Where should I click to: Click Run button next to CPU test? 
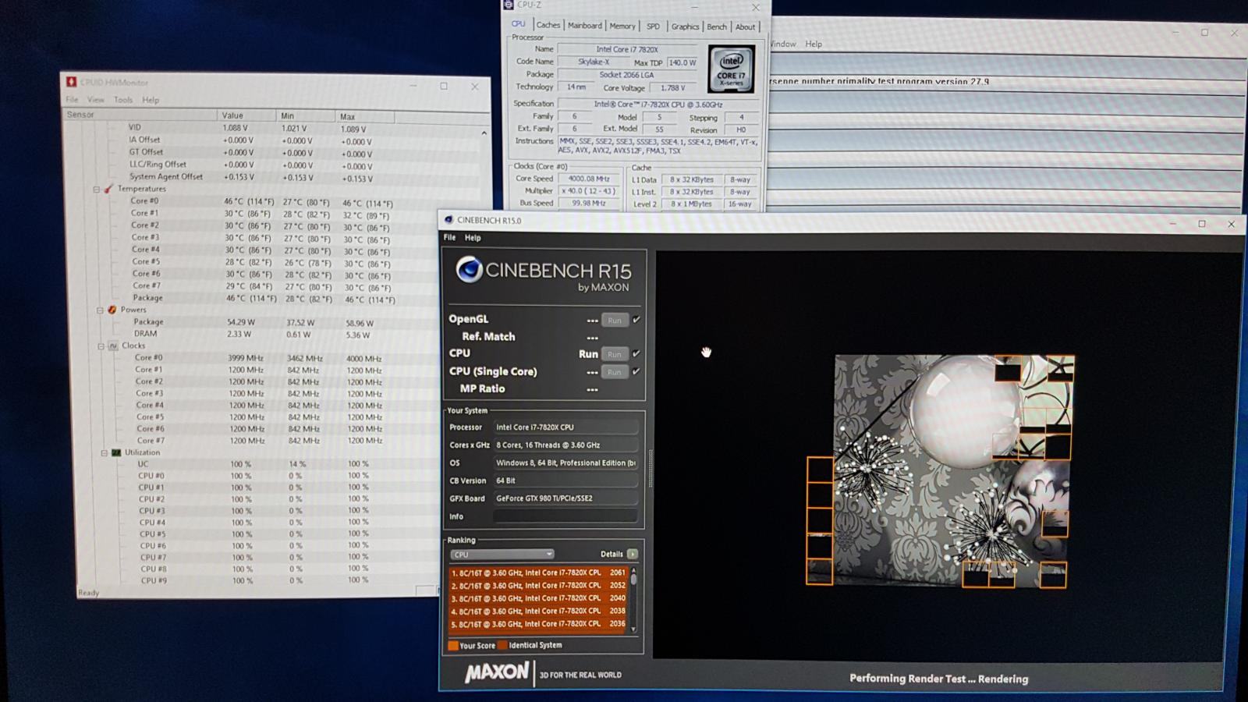(615, 354)
